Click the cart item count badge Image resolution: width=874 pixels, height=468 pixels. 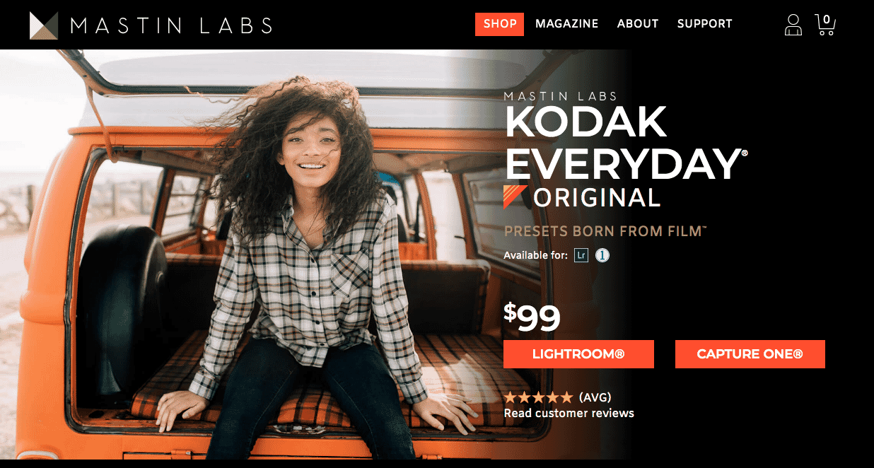[x=827, y=19]
